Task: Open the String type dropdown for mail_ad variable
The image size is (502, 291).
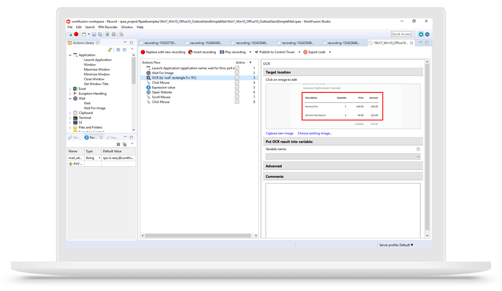Action: point(99,158)
